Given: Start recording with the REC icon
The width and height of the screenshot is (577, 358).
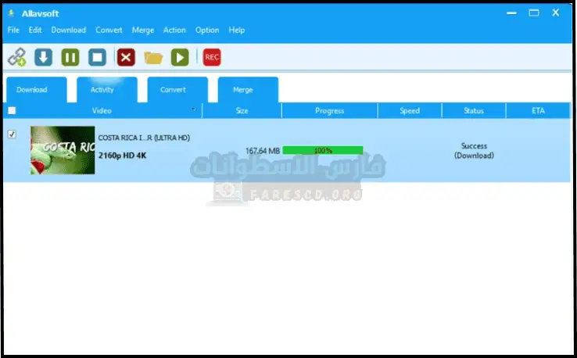Looking at the screenshot, I should pyautogui.click(x=211, y=57).
